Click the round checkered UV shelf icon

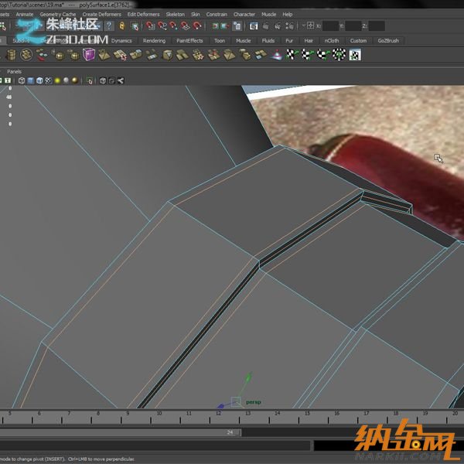(x=339, y=55)
